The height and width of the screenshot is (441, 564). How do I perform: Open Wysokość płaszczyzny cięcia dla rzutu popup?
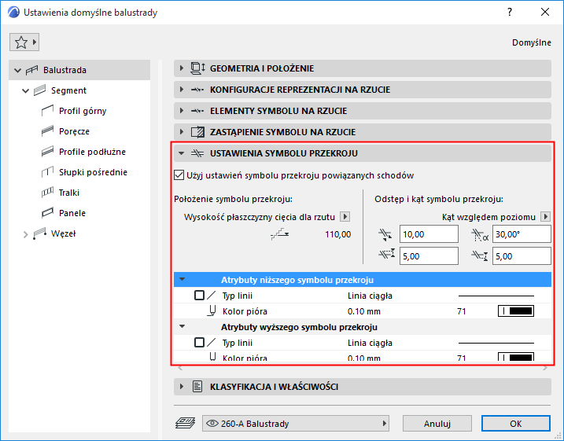(x=345, y=217)
